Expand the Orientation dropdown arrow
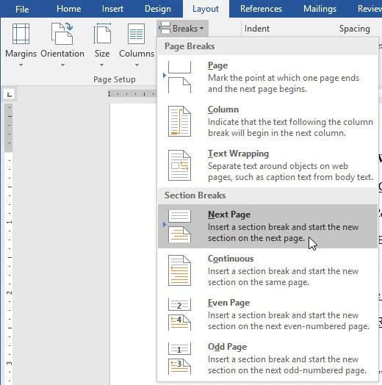 point(62,65)
